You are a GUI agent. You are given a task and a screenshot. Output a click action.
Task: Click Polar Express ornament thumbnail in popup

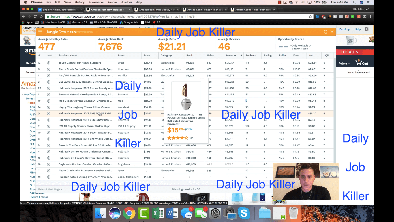click(x=186, y=96)
